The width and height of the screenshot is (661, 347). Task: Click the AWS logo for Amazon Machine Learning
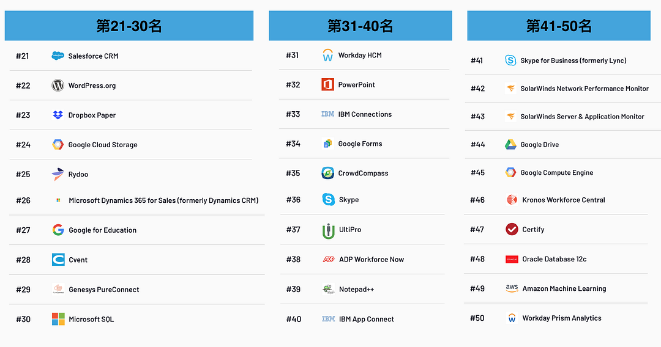point(512,288)
